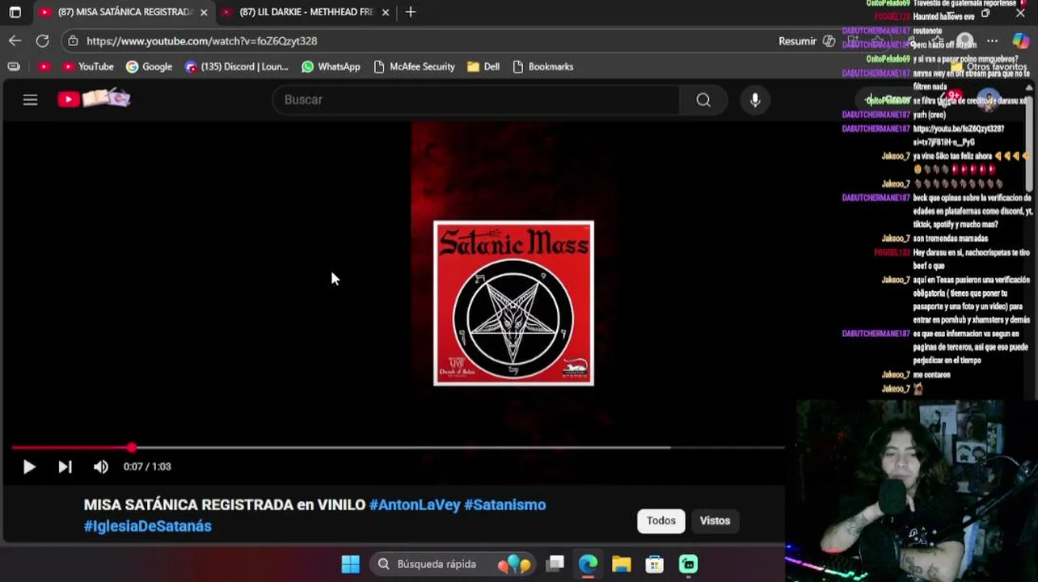Open the Google bookmark
Viewport: 1038px width, 582px height.
tap(149, 66)
